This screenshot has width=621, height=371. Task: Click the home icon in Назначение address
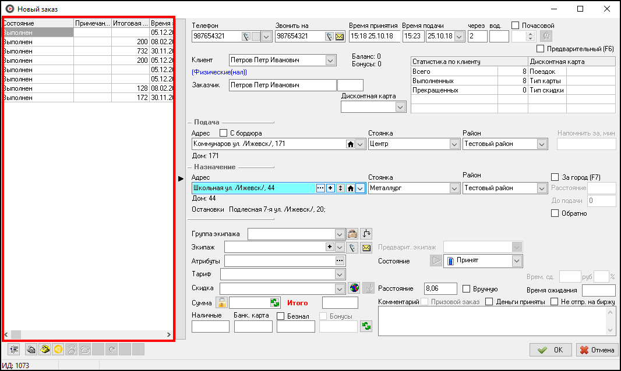351,188
